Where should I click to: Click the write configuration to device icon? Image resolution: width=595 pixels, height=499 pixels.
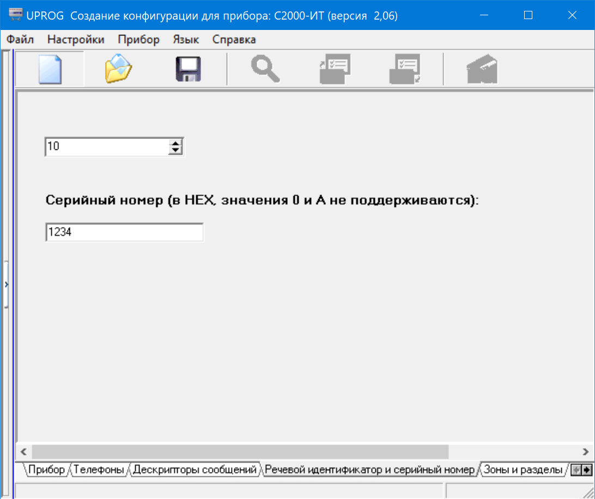(x=405, y=69)
